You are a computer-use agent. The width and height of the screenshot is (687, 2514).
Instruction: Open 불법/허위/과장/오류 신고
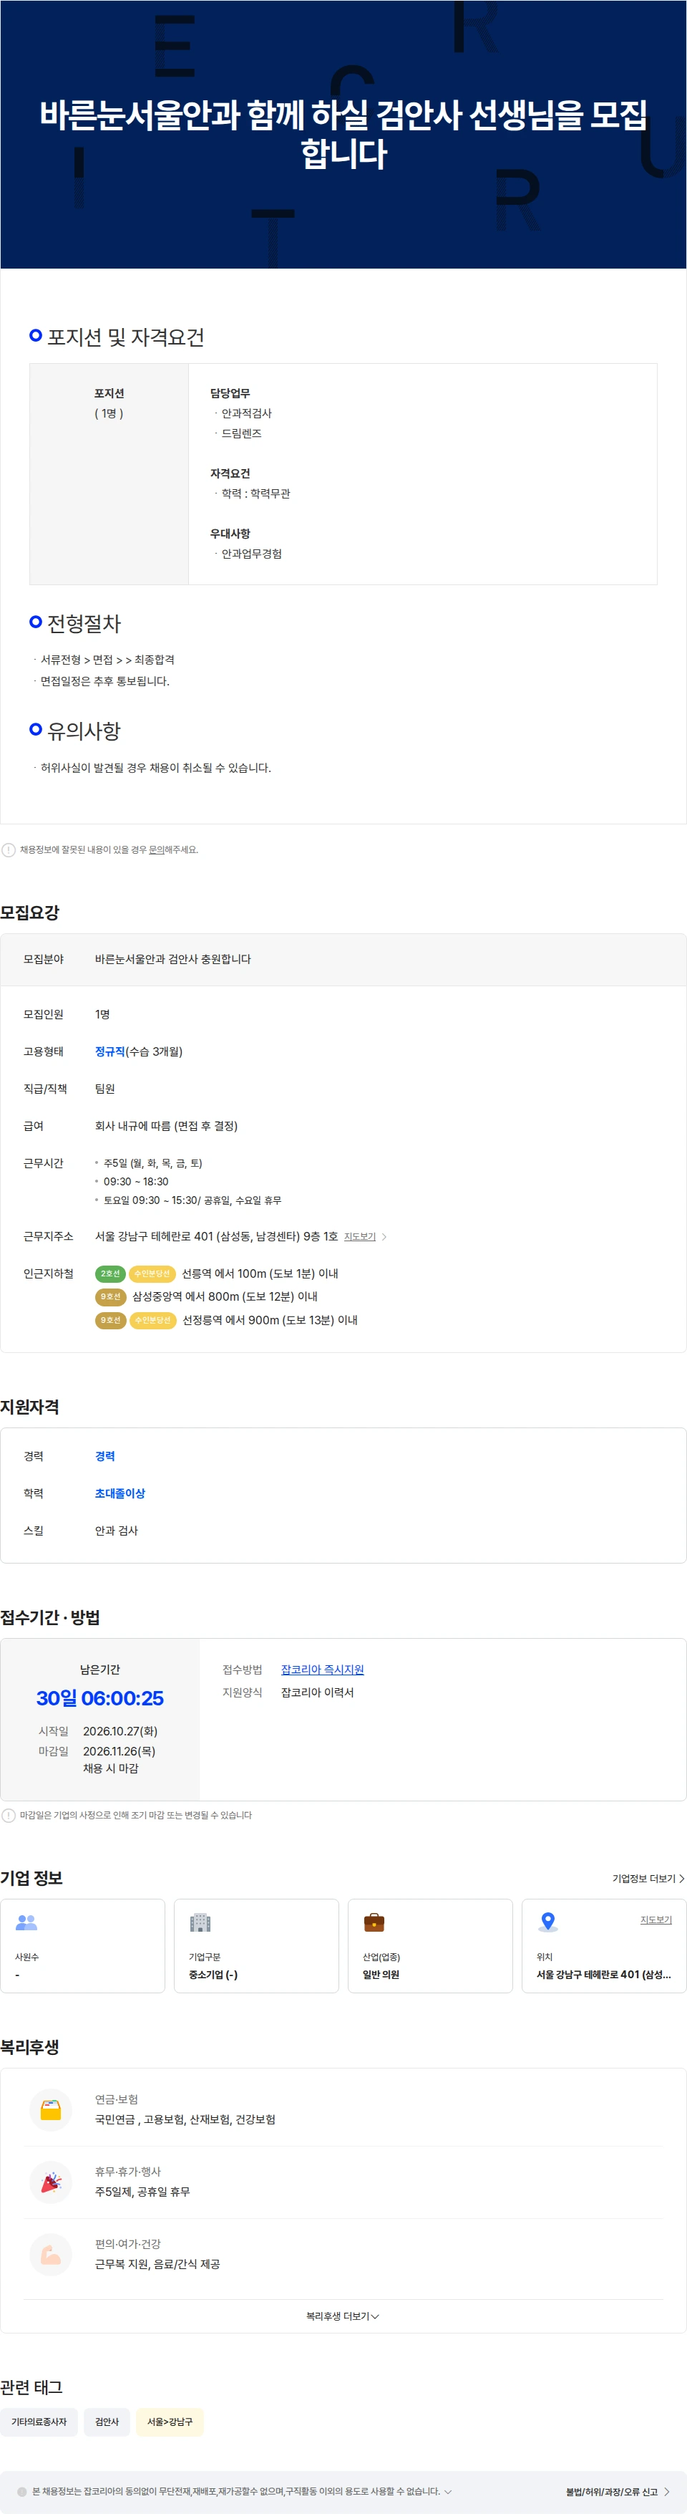[618, 2492]
